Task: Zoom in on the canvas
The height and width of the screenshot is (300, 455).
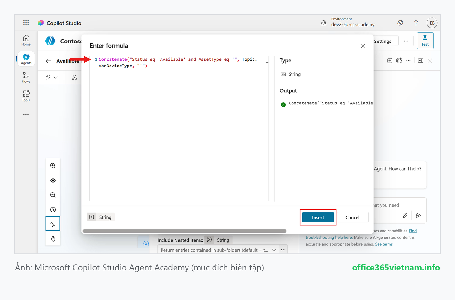Action: pos(53,166)
